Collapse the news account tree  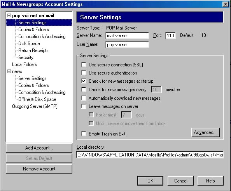point(9,71)
